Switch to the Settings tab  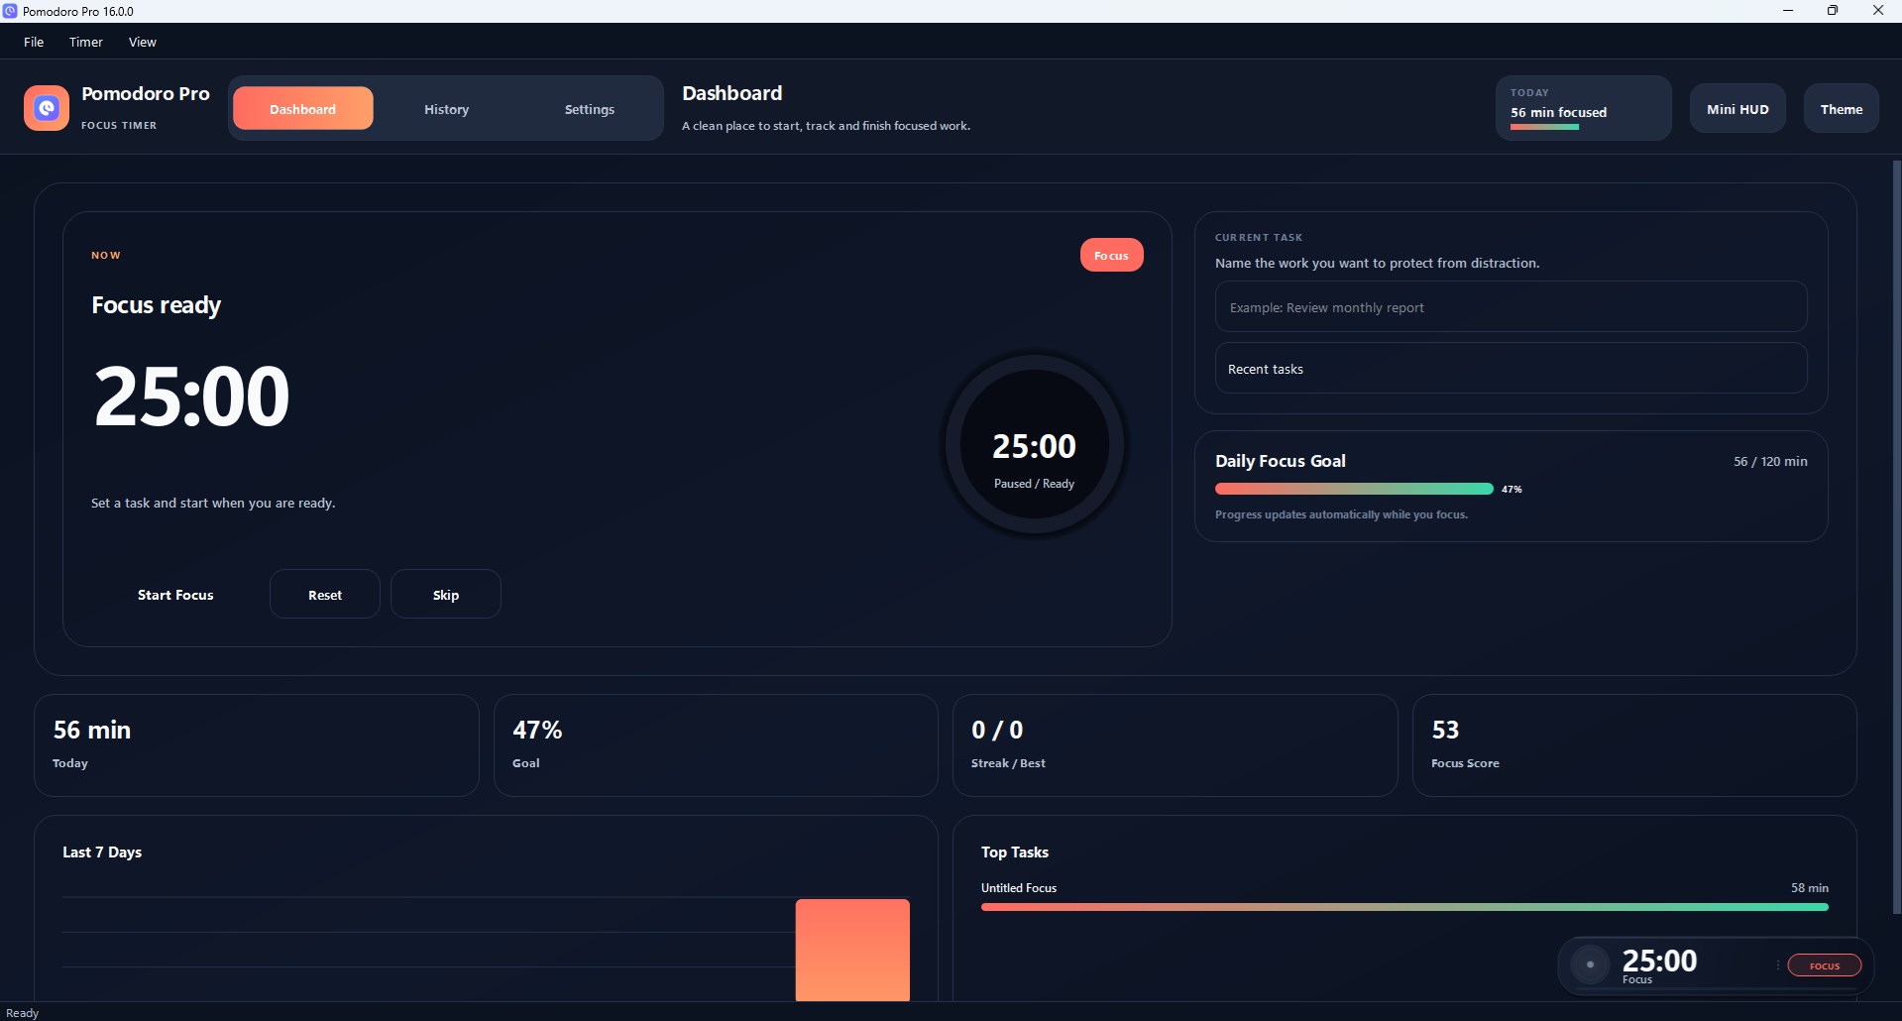coord(590,109)
